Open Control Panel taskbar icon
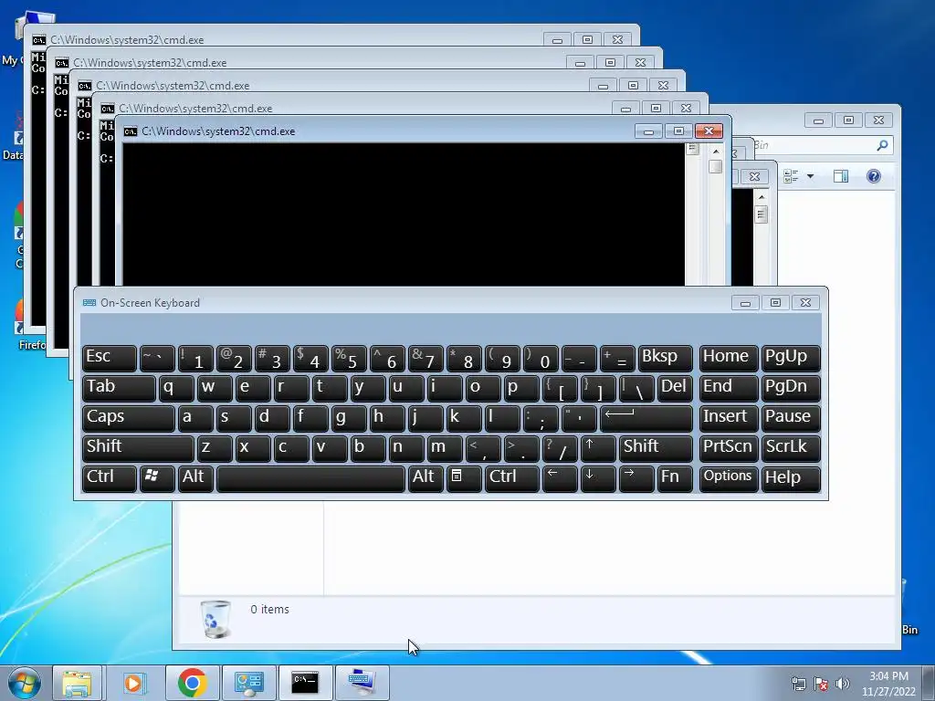 [x=248, y=683]
